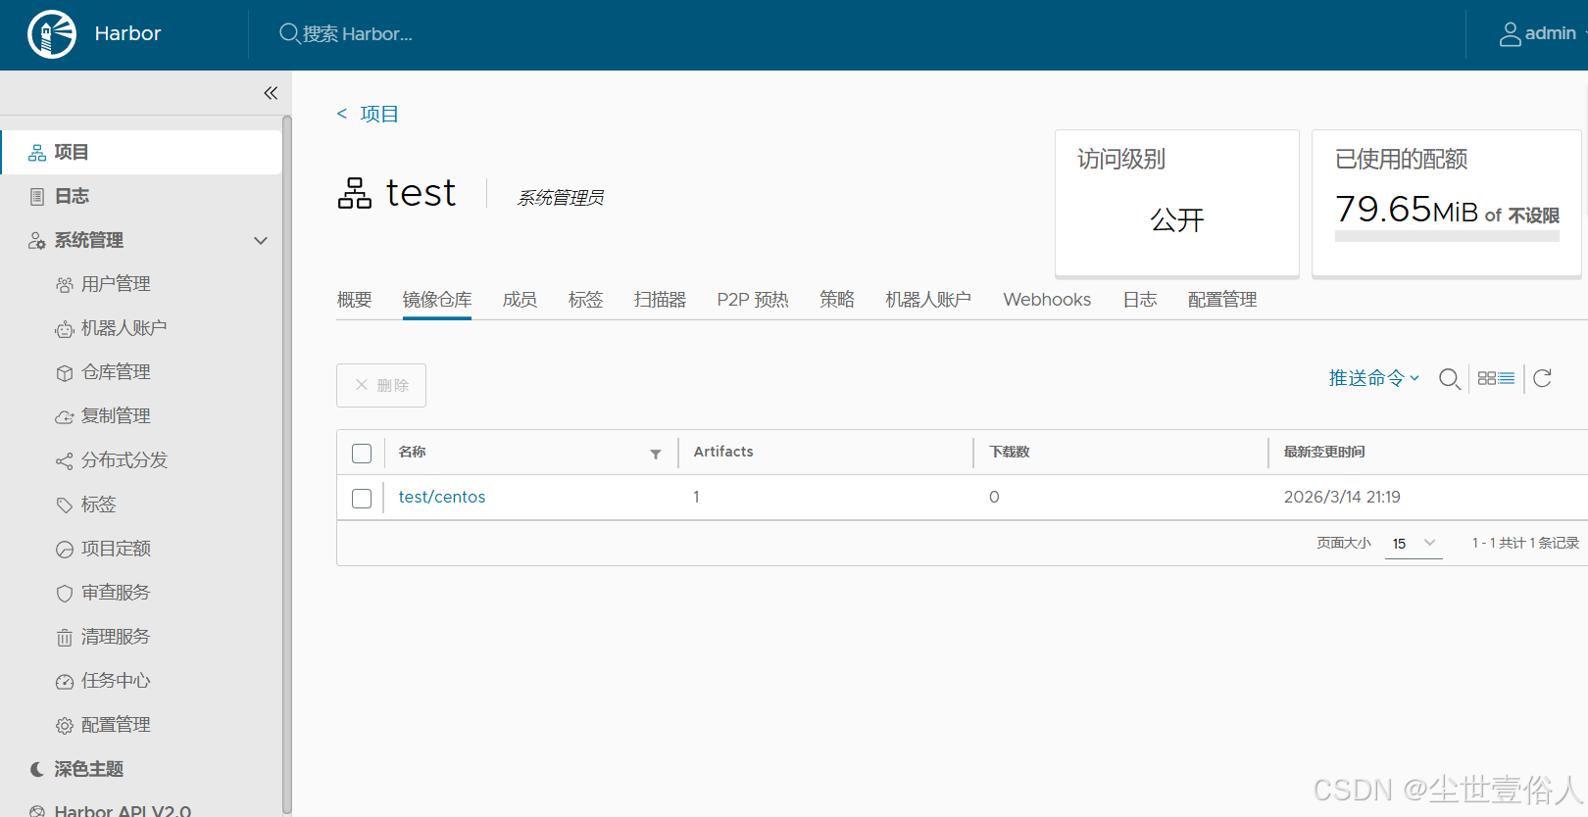
Task: Search repositories with the magnifier icon
Action: (1450, 379)
